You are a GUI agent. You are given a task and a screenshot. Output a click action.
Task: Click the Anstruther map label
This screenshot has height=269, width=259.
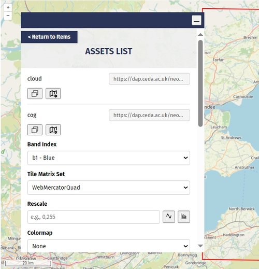click(244, 167)
